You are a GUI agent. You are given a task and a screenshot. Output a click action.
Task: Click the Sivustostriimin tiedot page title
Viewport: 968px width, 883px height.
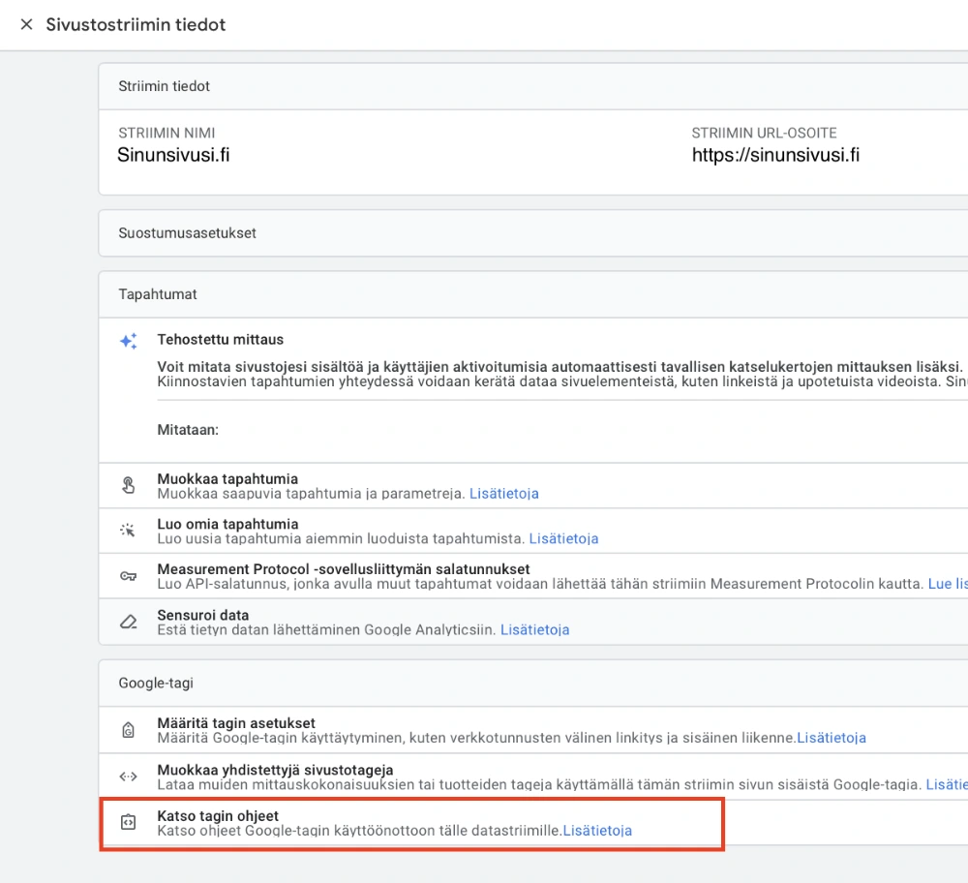(x=136, y=25)
